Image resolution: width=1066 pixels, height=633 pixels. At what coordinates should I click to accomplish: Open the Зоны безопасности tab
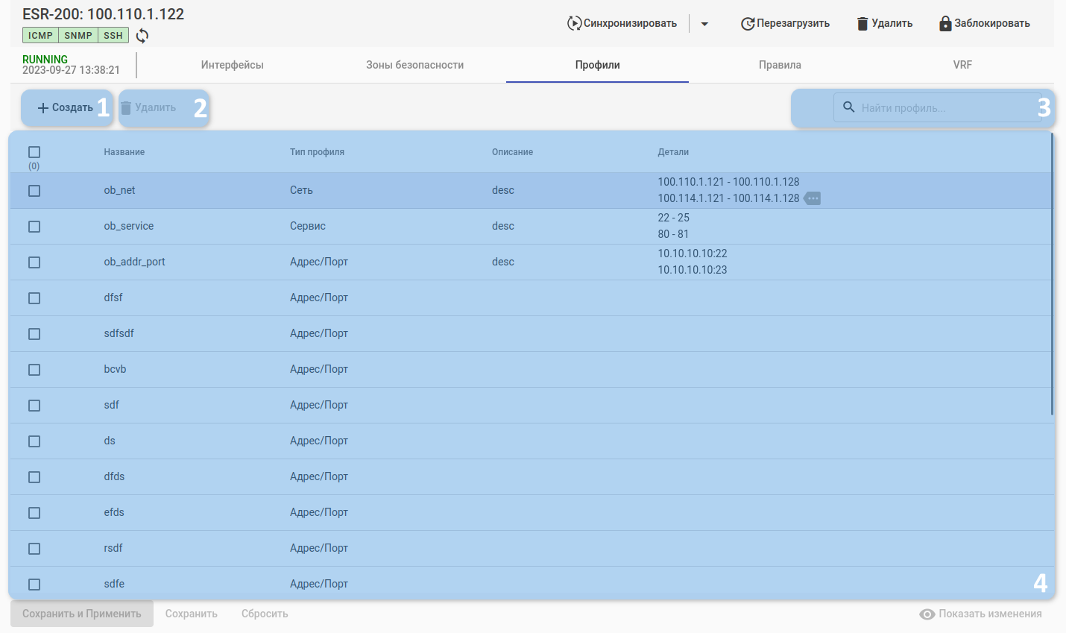414,65
